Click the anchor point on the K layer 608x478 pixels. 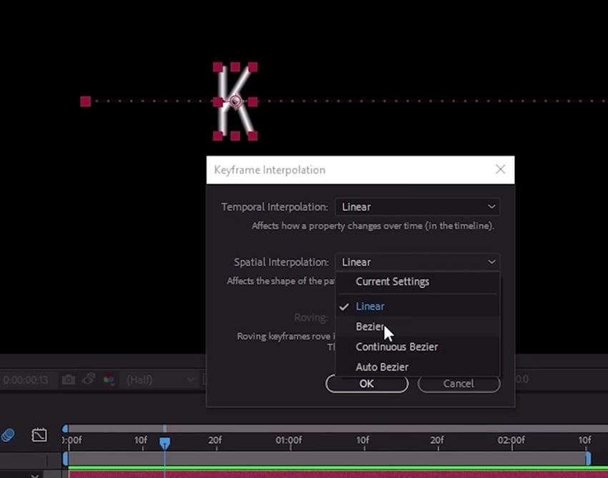(236, 101)
